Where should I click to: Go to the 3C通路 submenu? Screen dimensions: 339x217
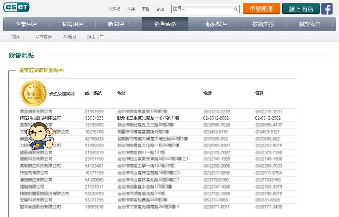point(69,37)
